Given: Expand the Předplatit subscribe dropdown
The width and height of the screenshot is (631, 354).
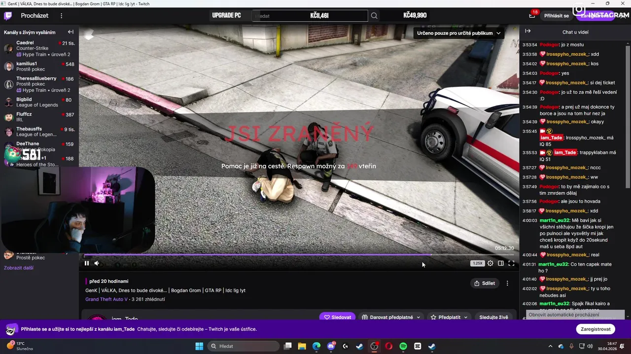Looking at the screenshot, I should point(449,317).
